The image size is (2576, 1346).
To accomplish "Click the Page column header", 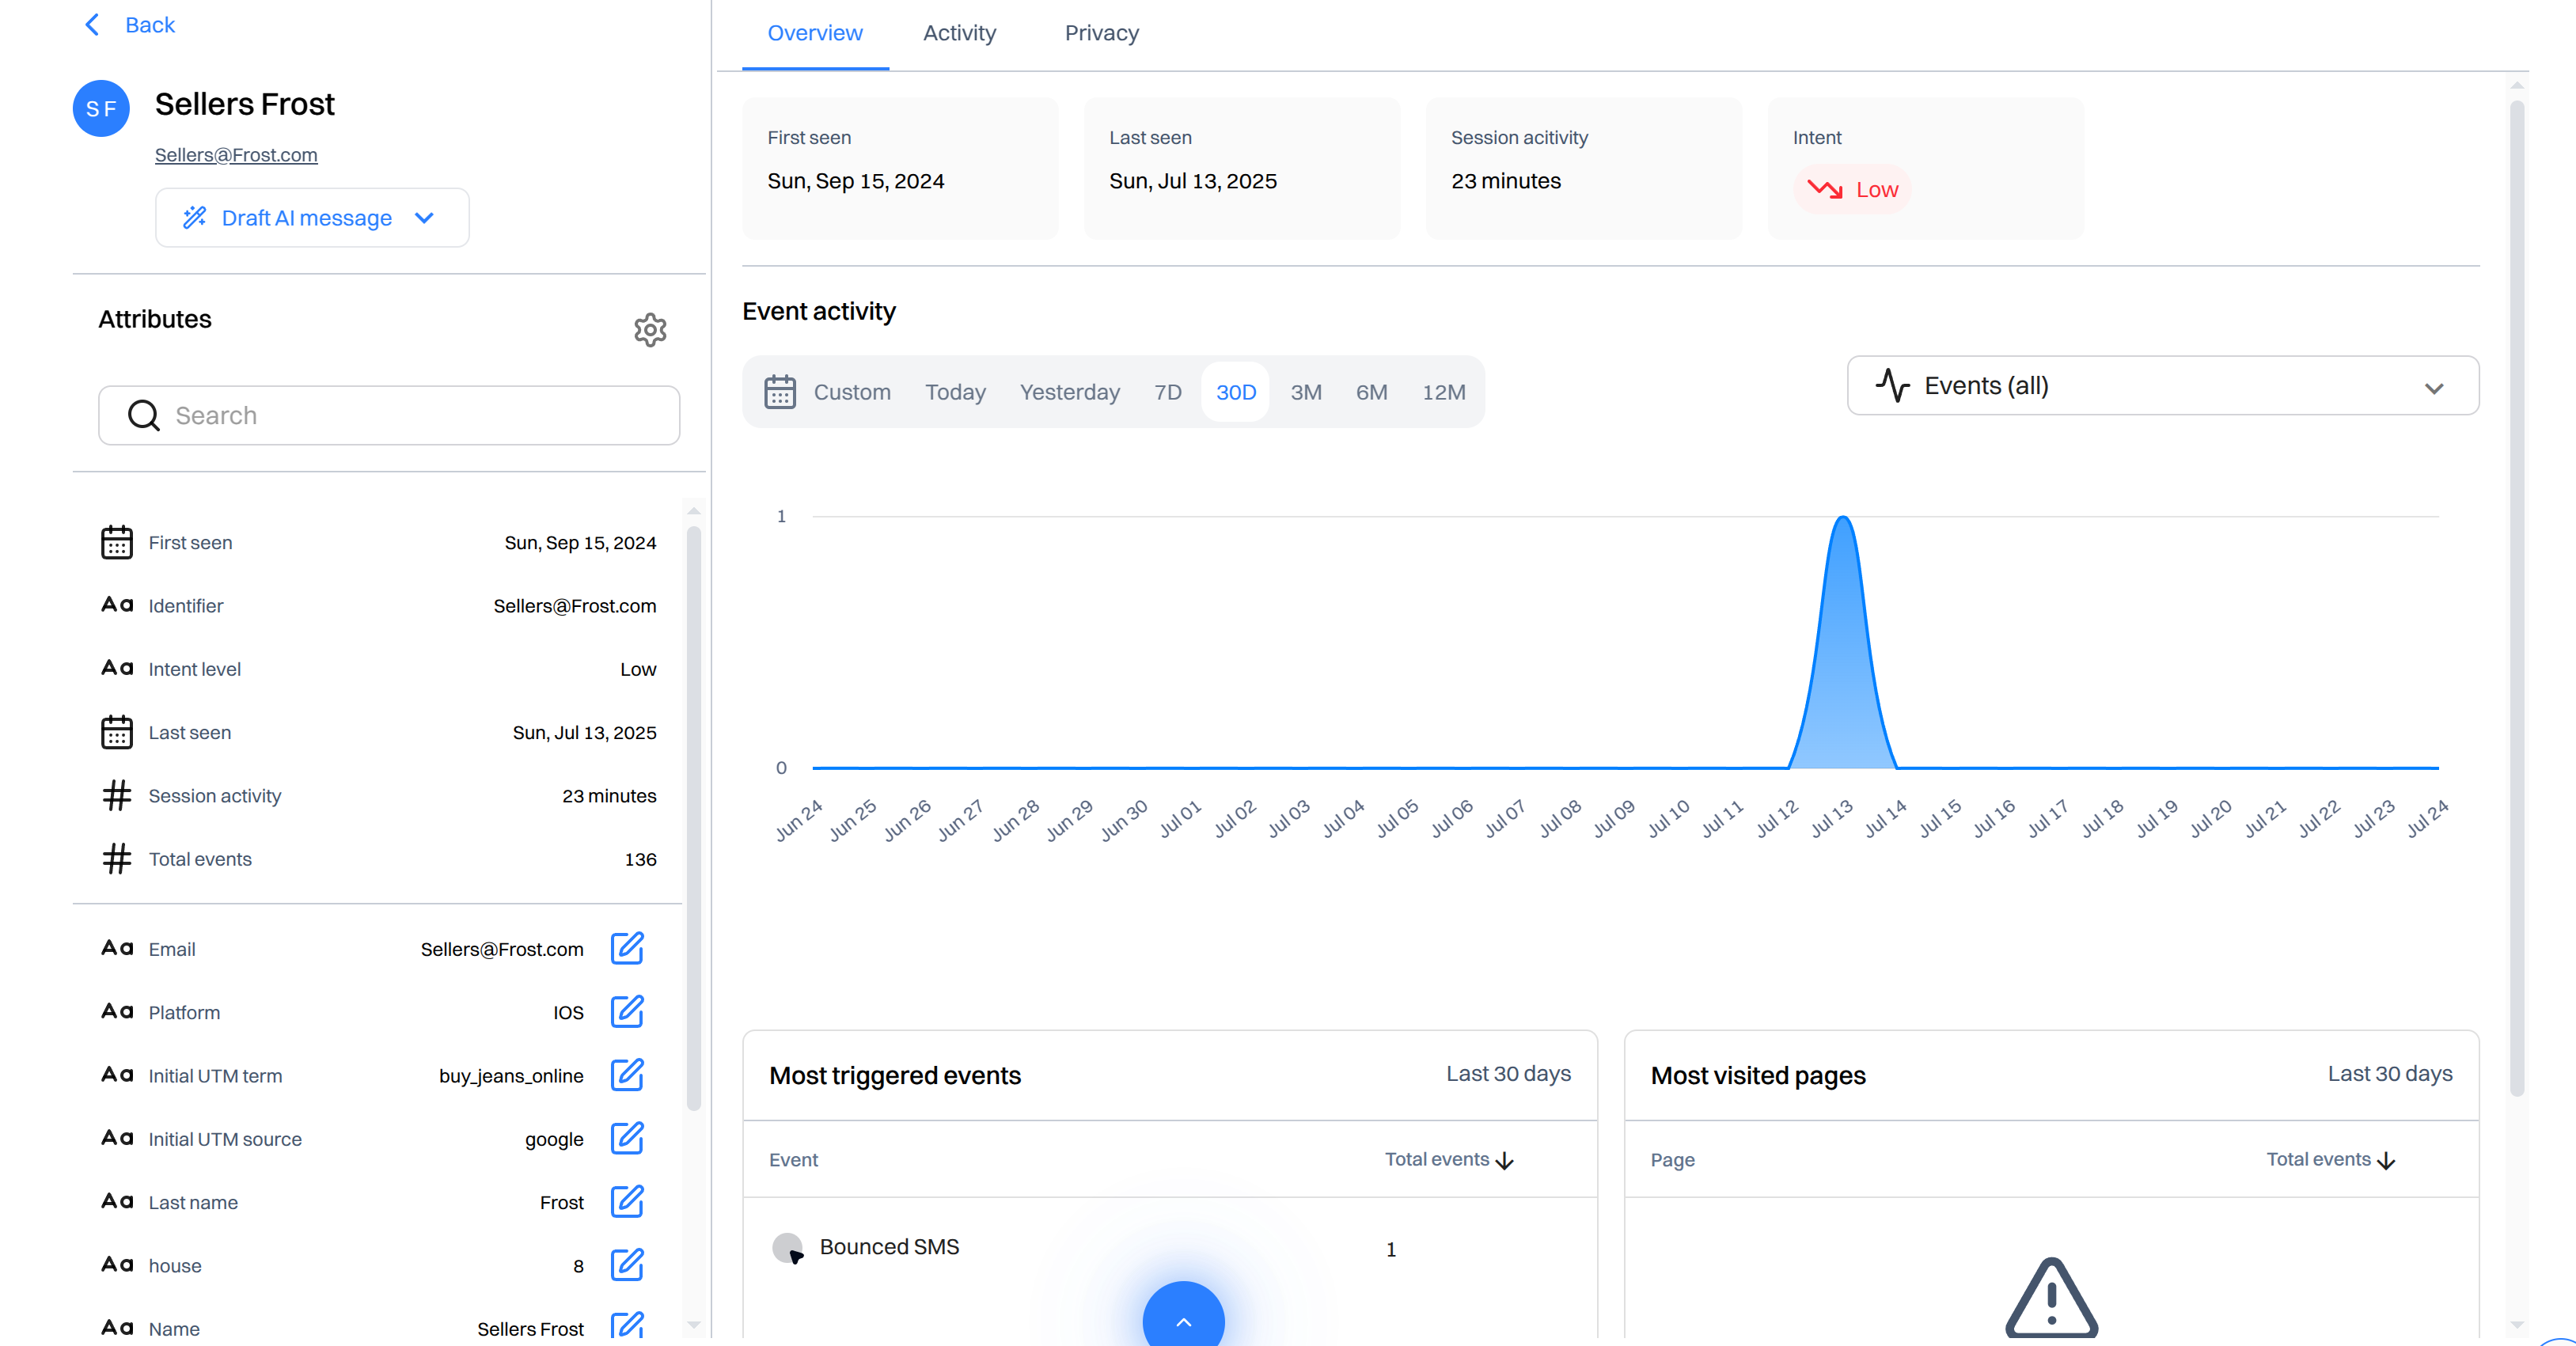I will [1672, 1160].
